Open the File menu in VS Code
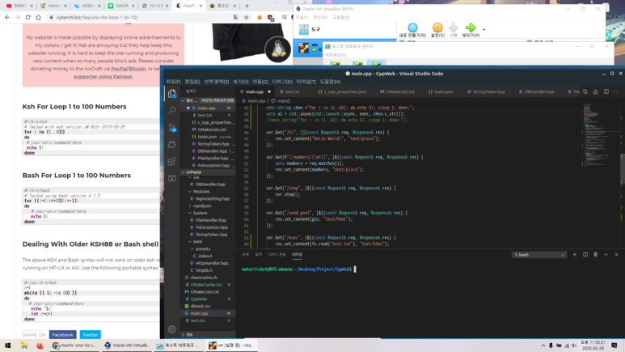 [173, 82]
